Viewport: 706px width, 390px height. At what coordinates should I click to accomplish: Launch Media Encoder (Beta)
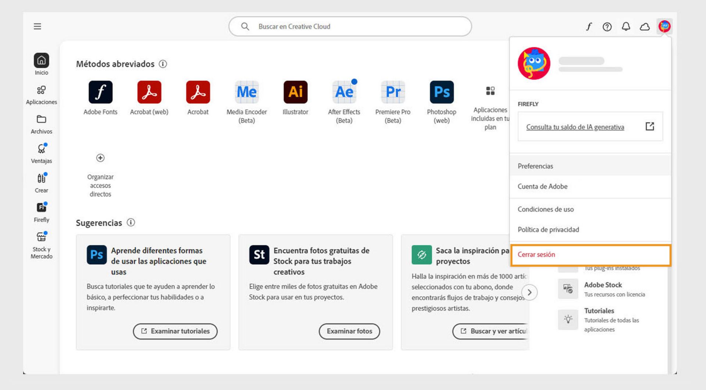[247, 102]
